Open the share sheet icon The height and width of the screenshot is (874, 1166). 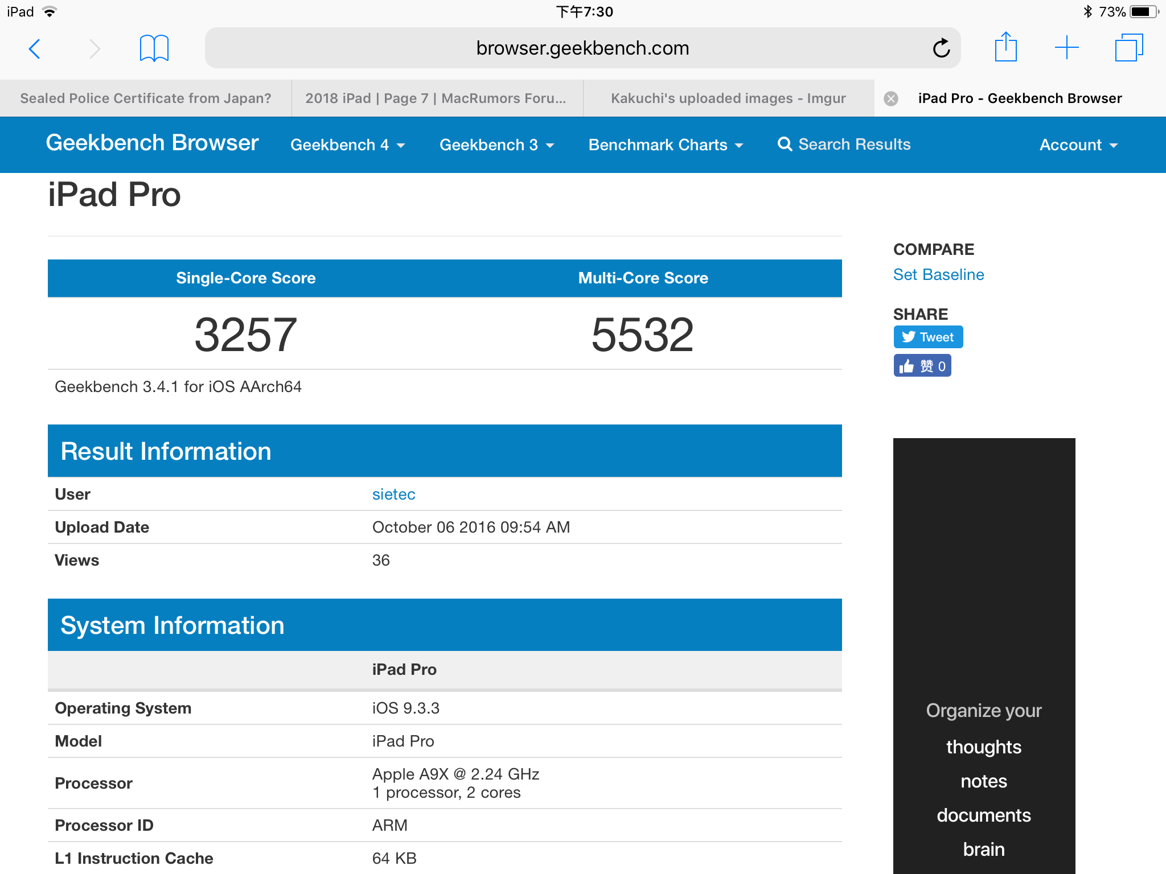click(x=1005, y=47)
